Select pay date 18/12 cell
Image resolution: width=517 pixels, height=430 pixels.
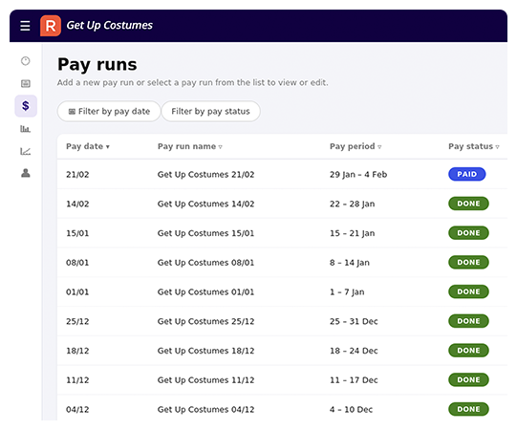(77, 351)
